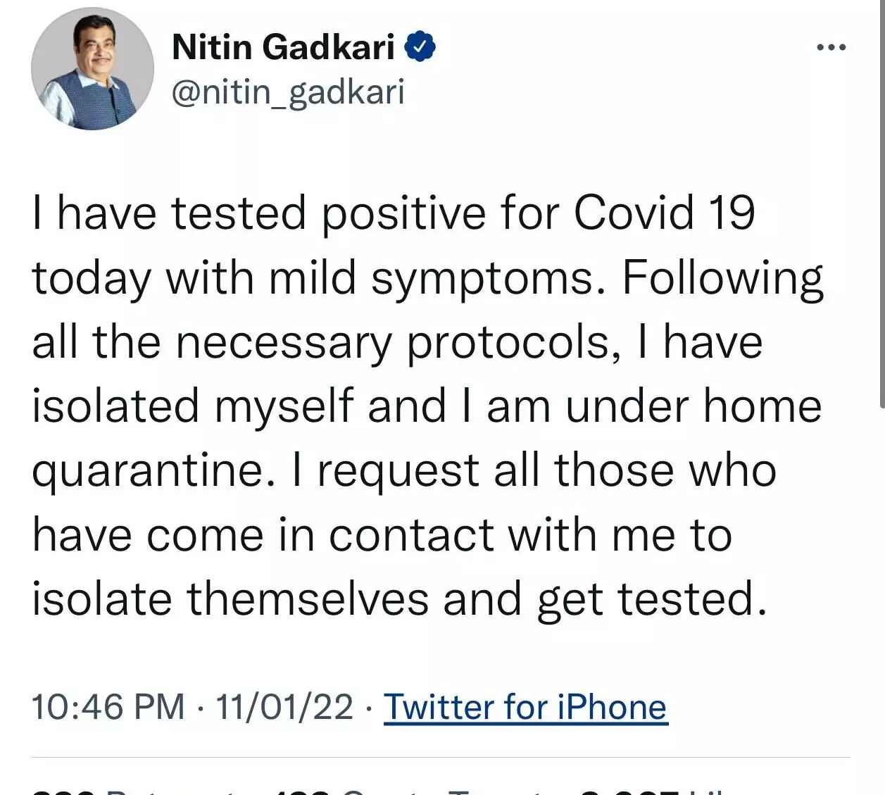885x795 pixels.
Task: Click the scrollbar on the right edge
Action: [x=882, y=211]
